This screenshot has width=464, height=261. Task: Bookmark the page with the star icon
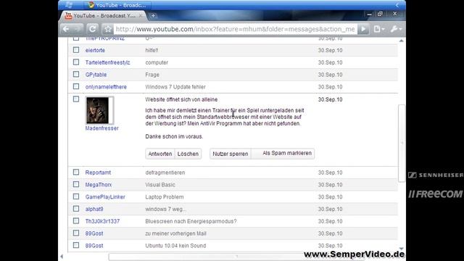click(108, 29)
